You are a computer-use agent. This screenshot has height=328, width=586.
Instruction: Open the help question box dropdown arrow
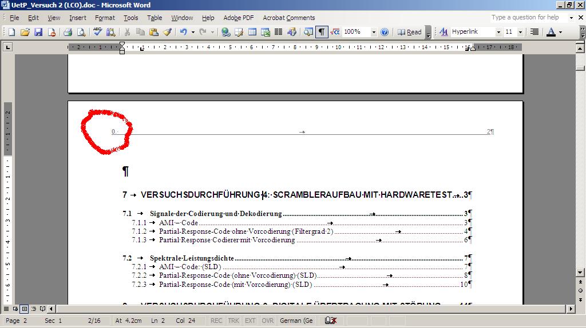571,18
